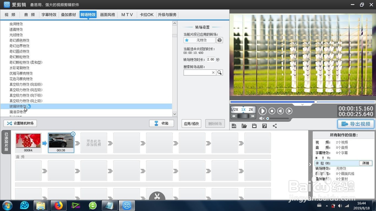The height and width of the screenshot is (211, 376).
Task: Click the play button under the preview
Action: point(262,111)
